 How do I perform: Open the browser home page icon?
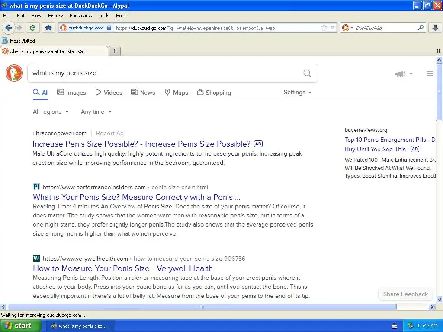pos(48,28)
